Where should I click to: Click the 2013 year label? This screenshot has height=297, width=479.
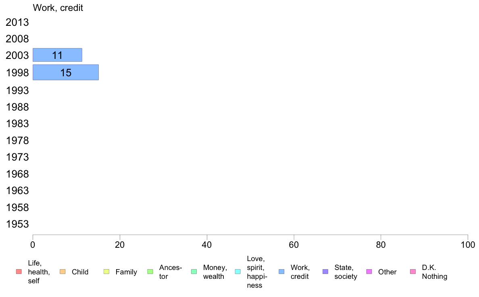coord(17,22)
